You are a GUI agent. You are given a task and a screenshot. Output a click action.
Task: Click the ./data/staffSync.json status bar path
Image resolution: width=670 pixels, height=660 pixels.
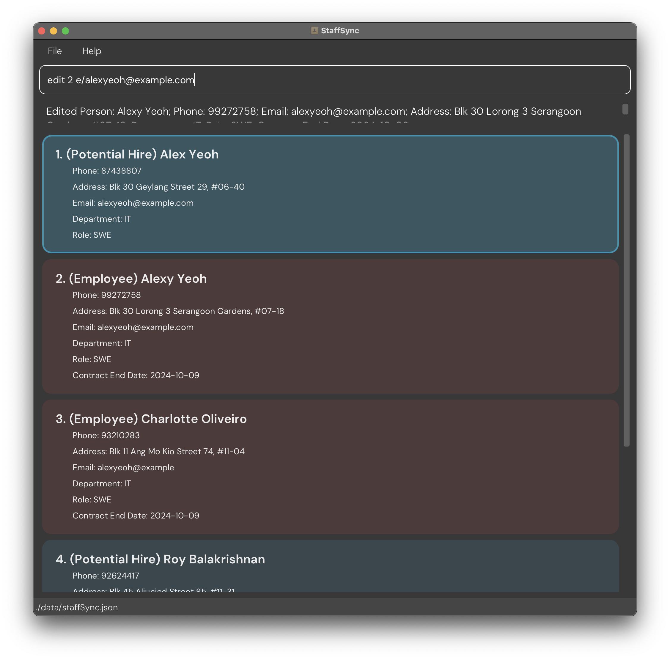click(x=77, y=607)
